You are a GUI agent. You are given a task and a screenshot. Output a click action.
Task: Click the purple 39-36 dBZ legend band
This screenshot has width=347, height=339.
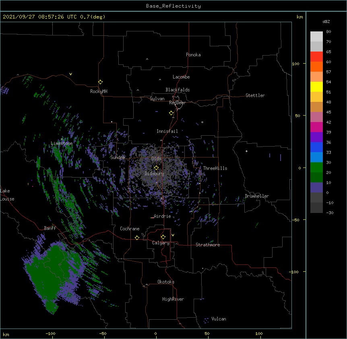click(316, 137)
